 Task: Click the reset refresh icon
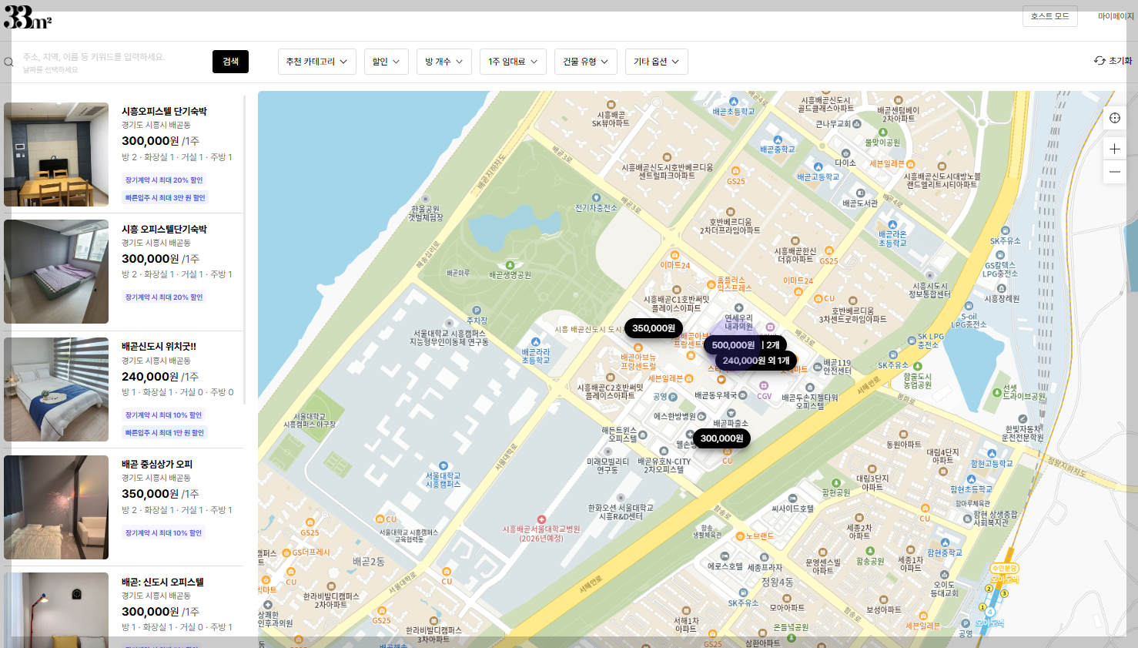click(1100, 61)
